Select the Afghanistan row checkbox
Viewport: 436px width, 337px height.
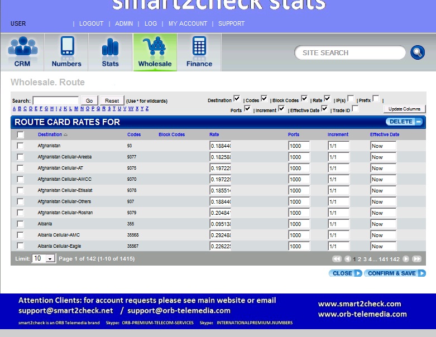[20, 146]
